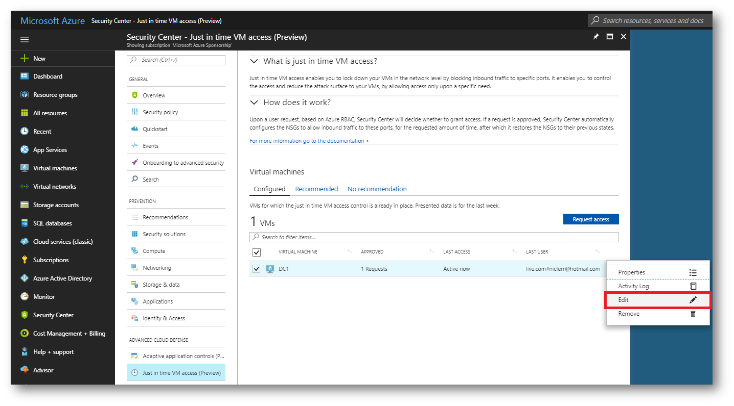The width and height of the screenshot is (734, 406).
Task: Click the Advisor cloud icon
Action: coord(24,370)
